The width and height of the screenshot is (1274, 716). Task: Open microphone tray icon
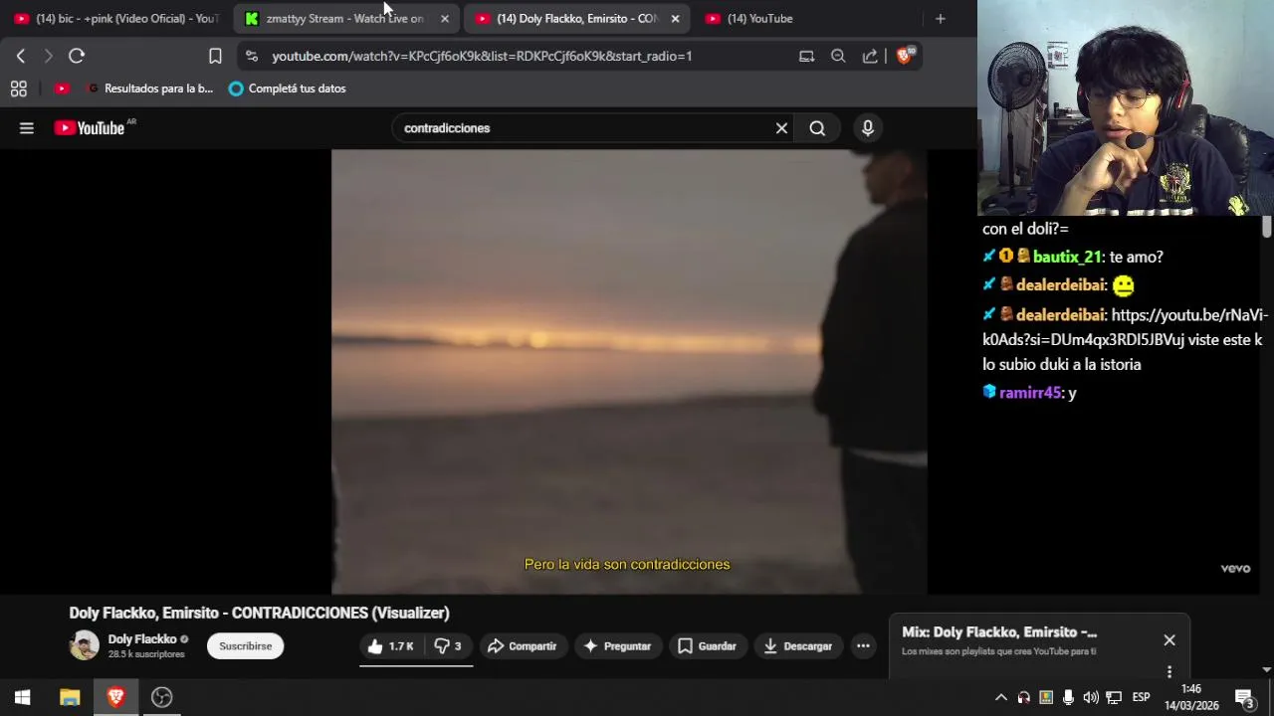pyautogui.click(x=1068, y=697)
